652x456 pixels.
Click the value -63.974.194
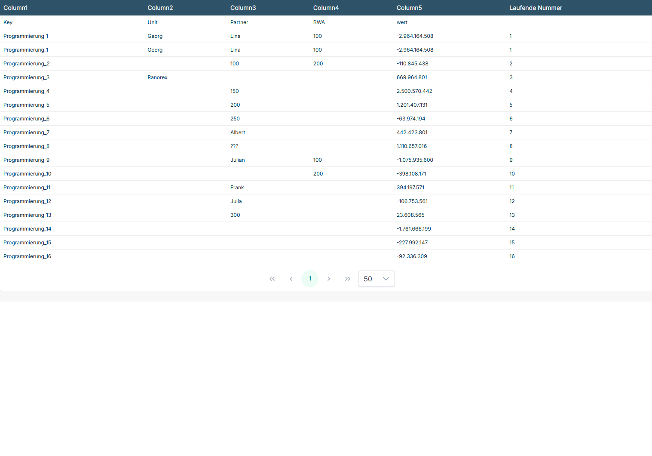pos(411,119)
